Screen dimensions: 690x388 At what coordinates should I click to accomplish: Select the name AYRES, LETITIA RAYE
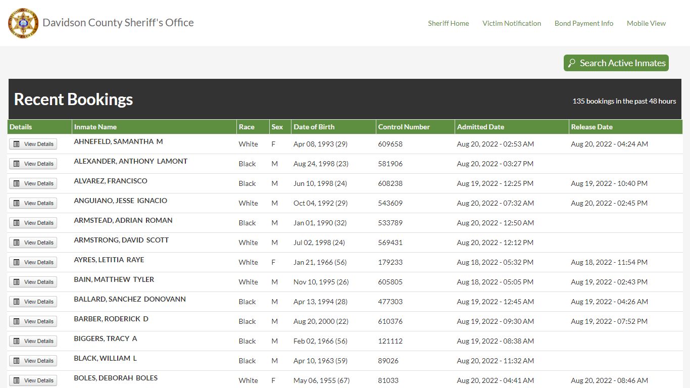[109, 260]
